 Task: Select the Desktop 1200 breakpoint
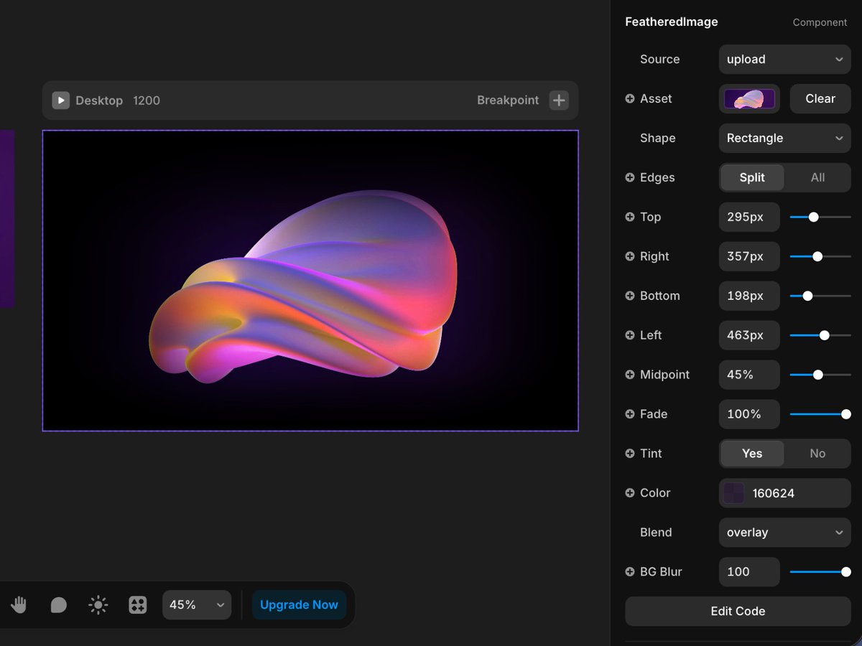tap(115, 100)
